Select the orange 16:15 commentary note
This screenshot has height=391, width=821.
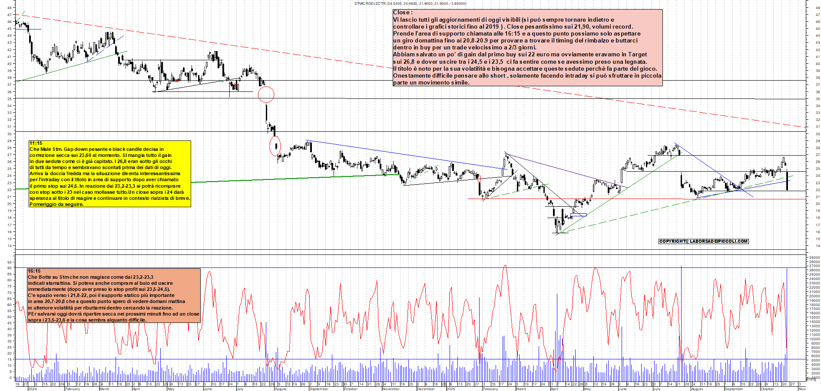114,295
